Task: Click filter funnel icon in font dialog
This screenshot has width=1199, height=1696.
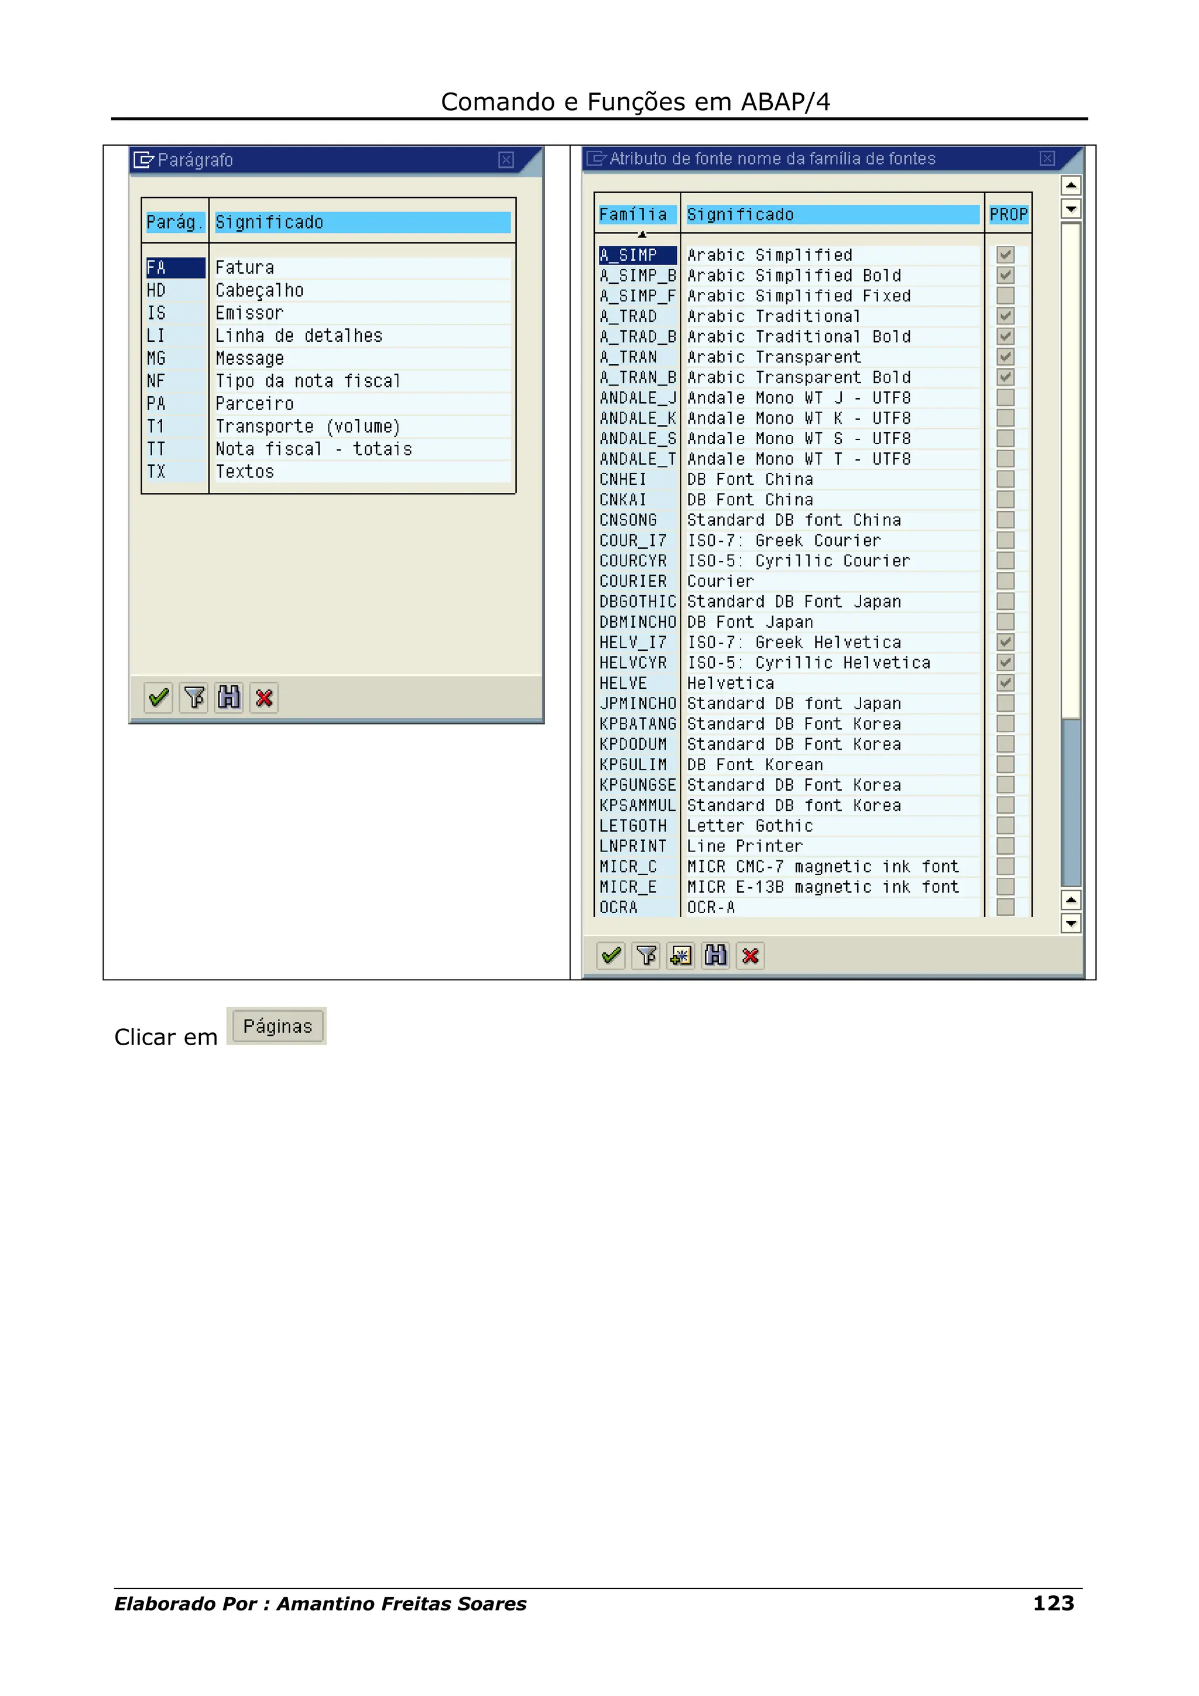Action: [646, 956]
